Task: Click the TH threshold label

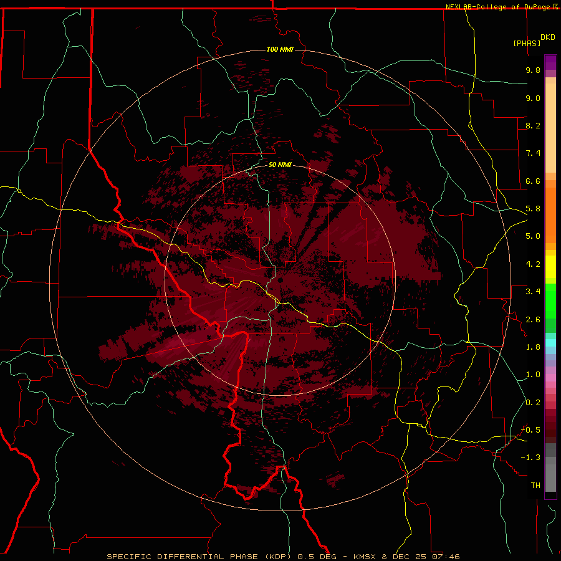Action: pos(535,486)
